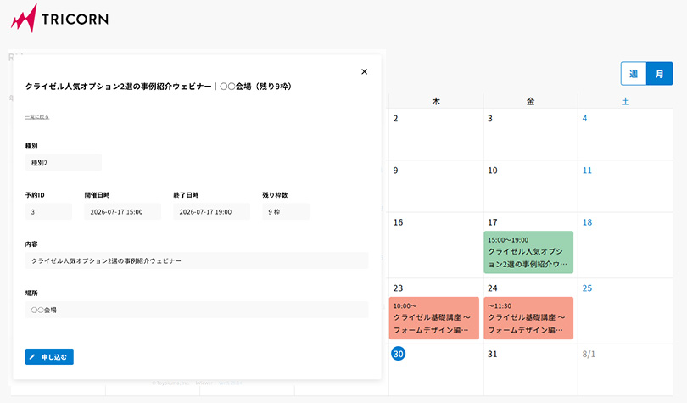
Task: Click the 土 column header
Action: (625, 101)
